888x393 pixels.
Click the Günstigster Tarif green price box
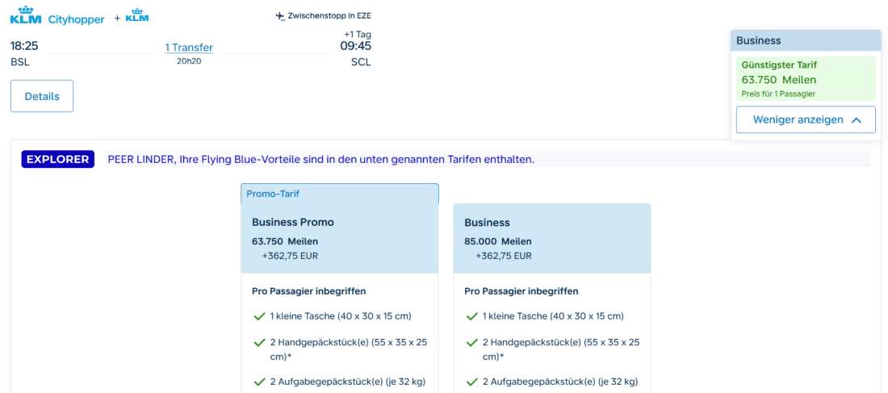coord(806,79)
